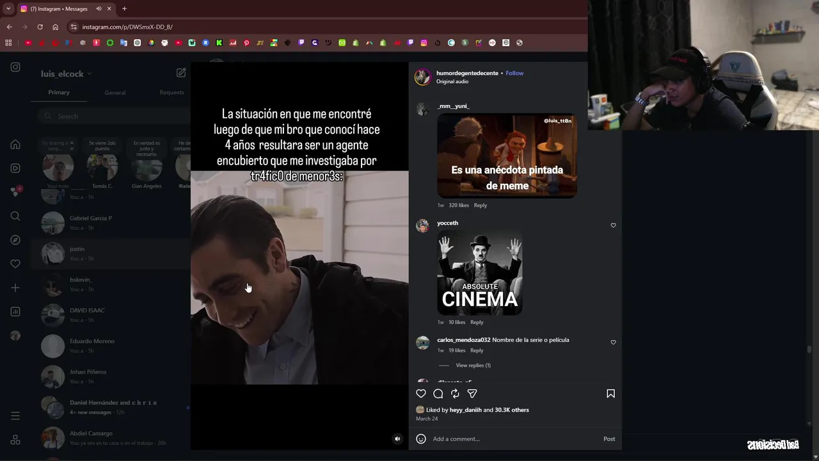Expand the luis_elcock account switcher
This screenshot has width=819, height=461.
click(x=67, y=74)
